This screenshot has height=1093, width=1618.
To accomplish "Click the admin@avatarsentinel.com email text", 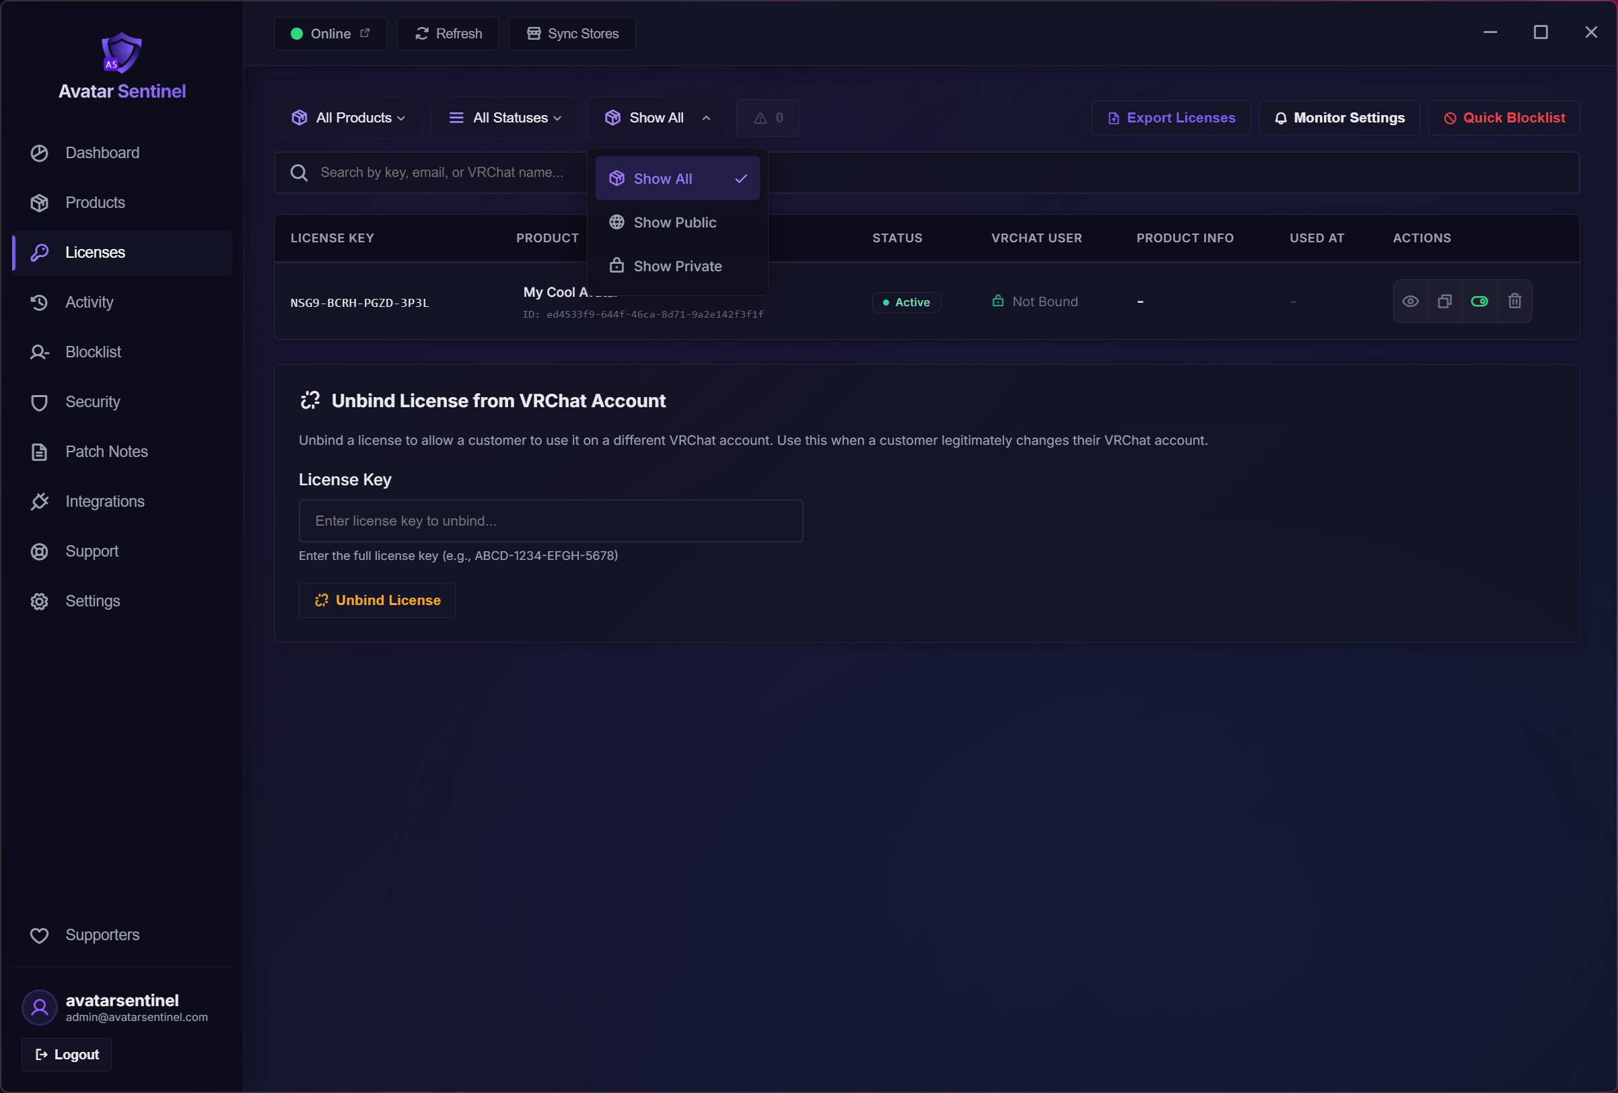I will click(x=137, y=1017).
